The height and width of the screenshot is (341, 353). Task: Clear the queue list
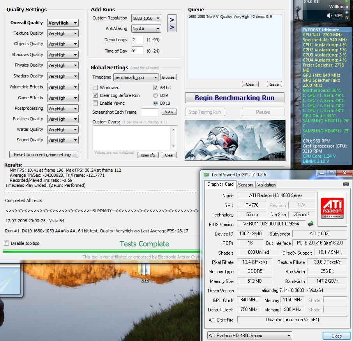[250, 84]
